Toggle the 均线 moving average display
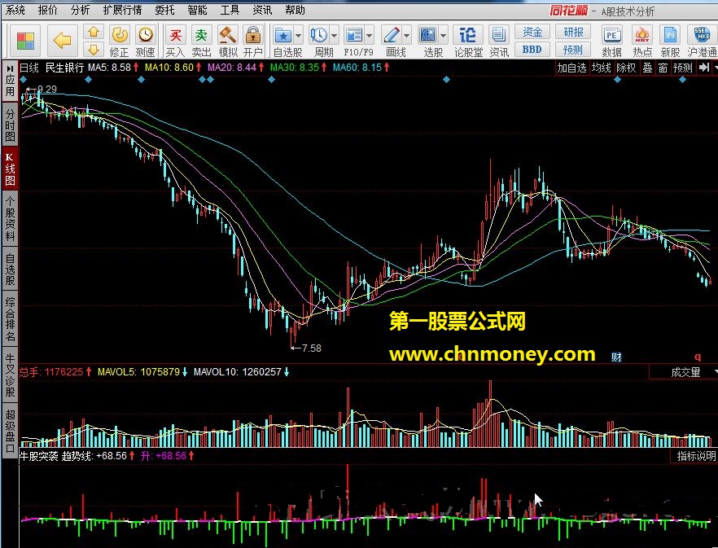 (601, 68)
